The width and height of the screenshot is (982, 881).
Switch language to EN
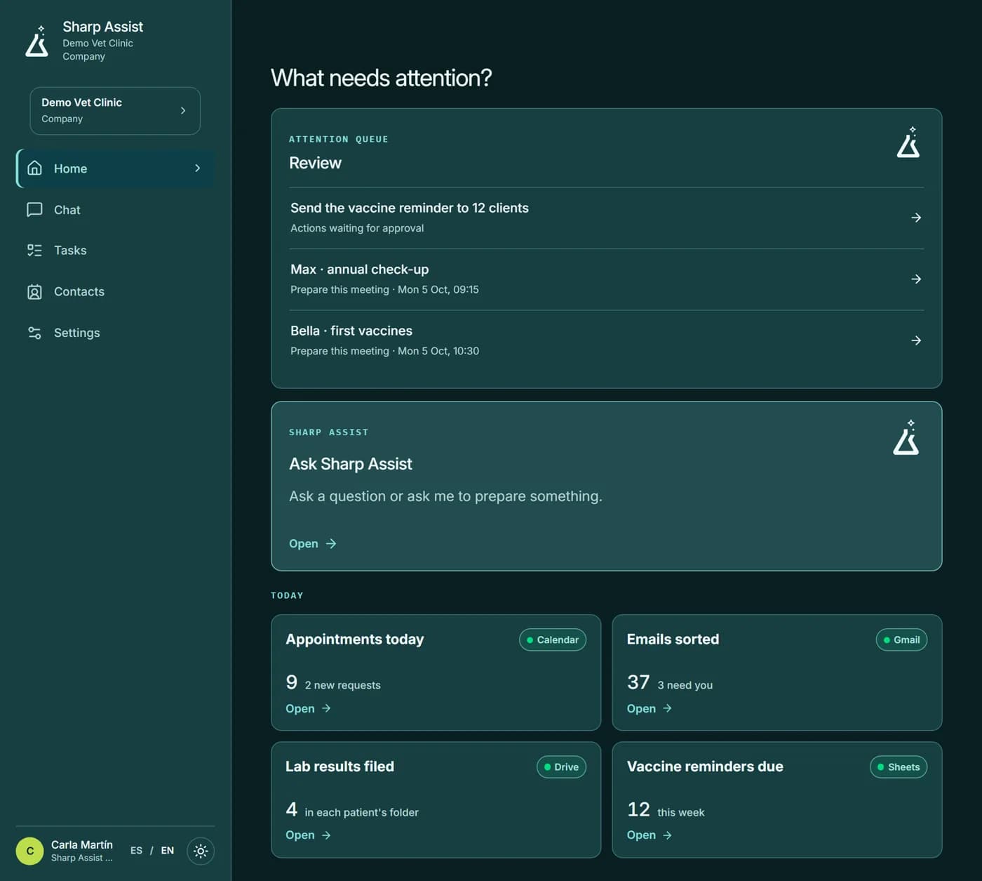(167, 851)
